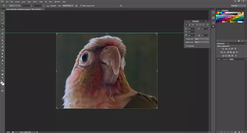Open the Adjustments panel flyout menu
This screenshot has width=247, height=133.
tap(245, 43)
